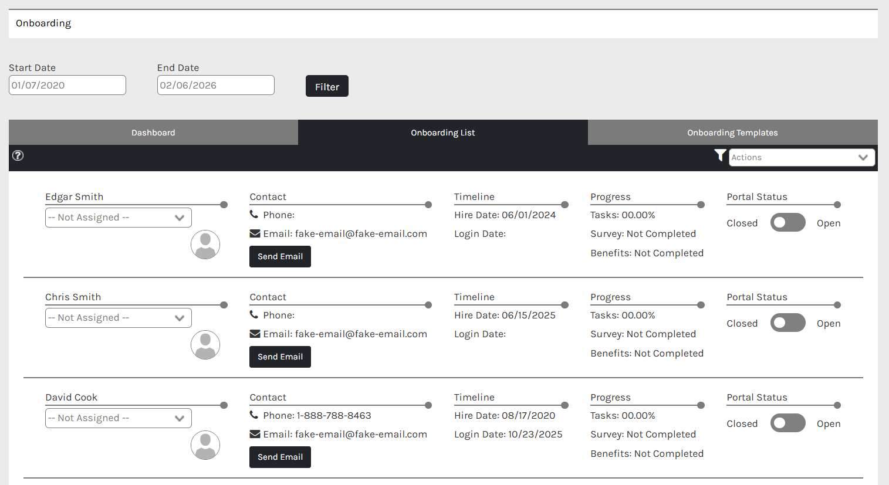Click Chris Smith's Portal Status heading

pos(757,297)
